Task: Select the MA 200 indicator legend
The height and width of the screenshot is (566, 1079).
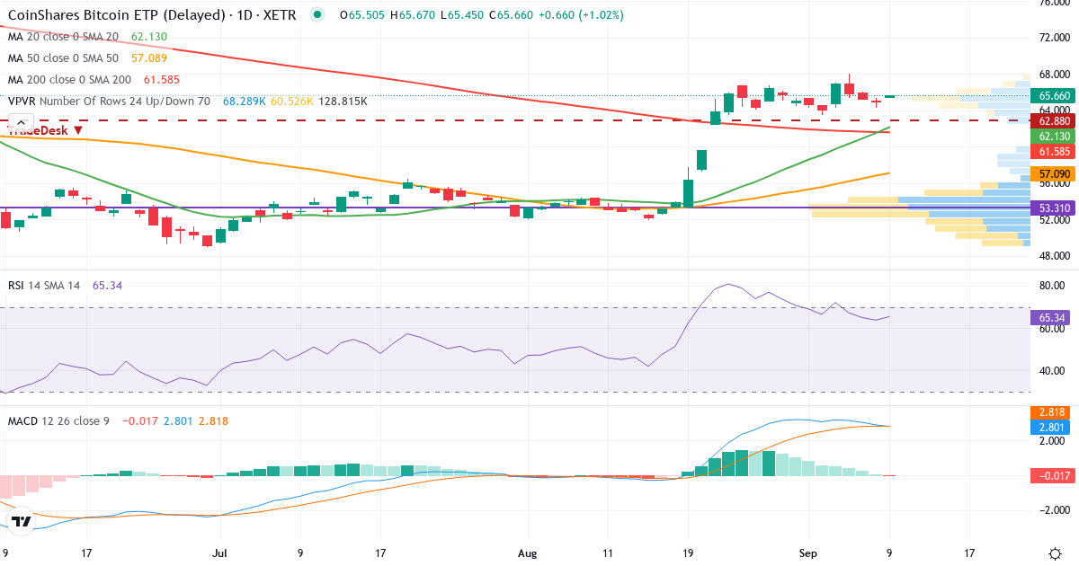Action: click(x=69, y=80)
